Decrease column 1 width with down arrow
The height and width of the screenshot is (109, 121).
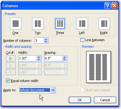pyautogui.click(x=39, y=59)
